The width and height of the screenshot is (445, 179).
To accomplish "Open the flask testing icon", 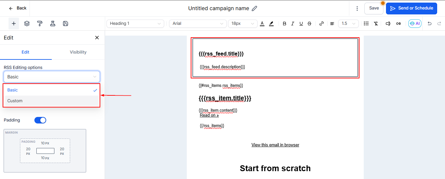I will coord(52,24).
